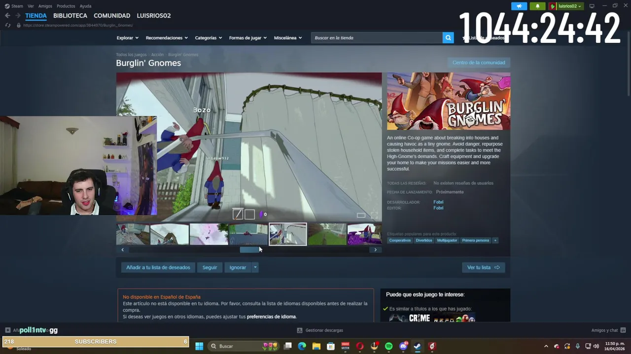Open Opera browser from the taskbar

coord(360,346)
